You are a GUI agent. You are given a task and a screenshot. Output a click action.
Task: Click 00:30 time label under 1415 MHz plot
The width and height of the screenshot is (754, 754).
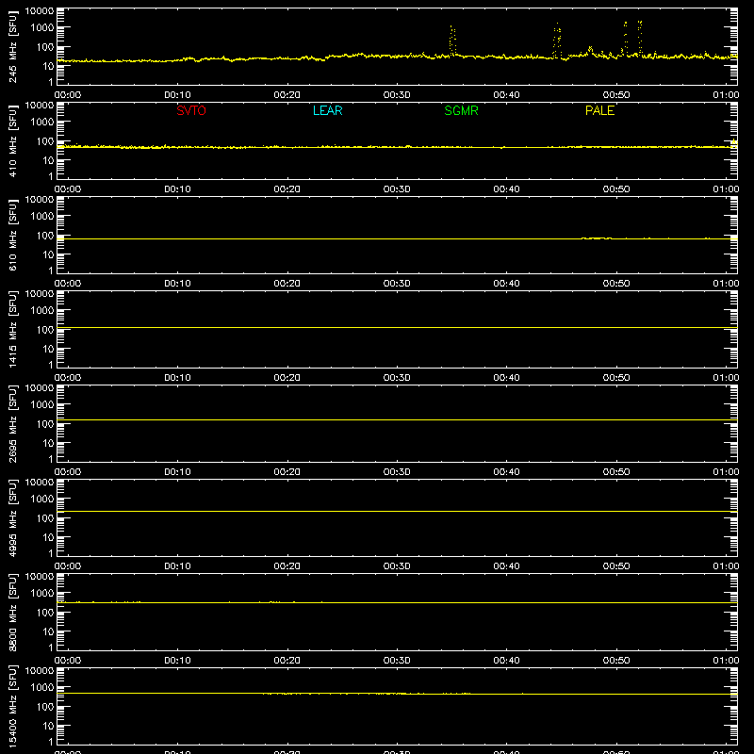[397, 378]
